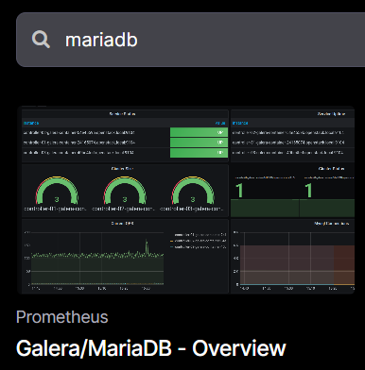This screenshot has height=370, width=365.
Task: Select the first controller row in right table
Action: (x=292, y=132)
